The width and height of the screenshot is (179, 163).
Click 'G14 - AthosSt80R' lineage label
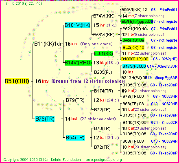click(162, 66)
